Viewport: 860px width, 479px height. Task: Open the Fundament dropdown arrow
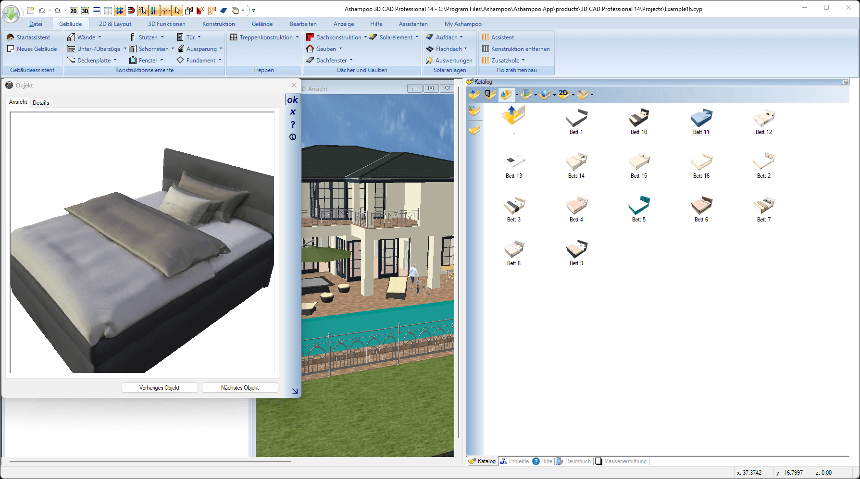pos(219,60)
